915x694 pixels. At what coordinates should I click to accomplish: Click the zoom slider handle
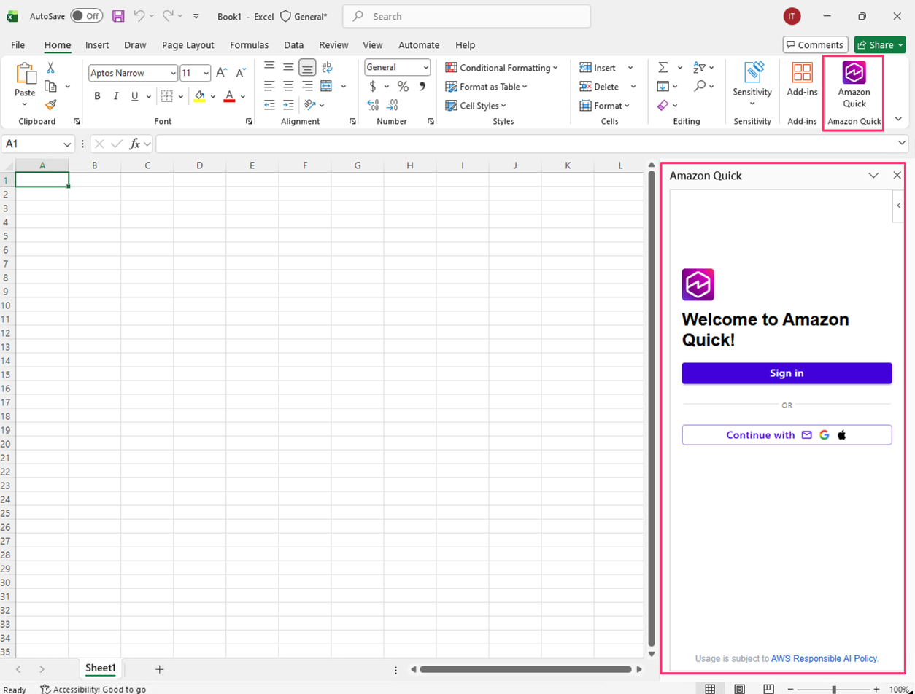(x=834, y=689)
